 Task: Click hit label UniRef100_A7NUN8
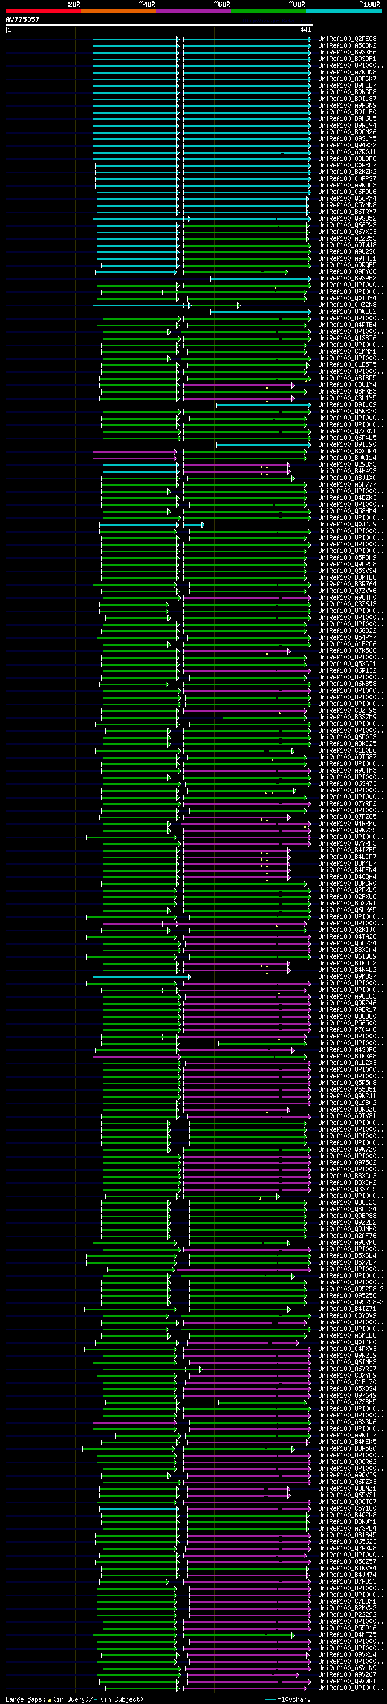(x=346, y=72)
